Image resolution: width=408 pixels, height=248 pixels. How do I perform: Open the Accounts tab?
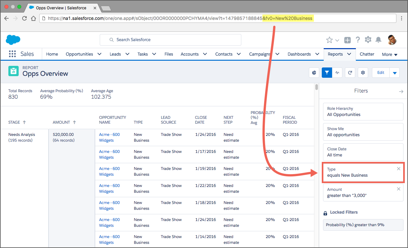tap(190, 54)
